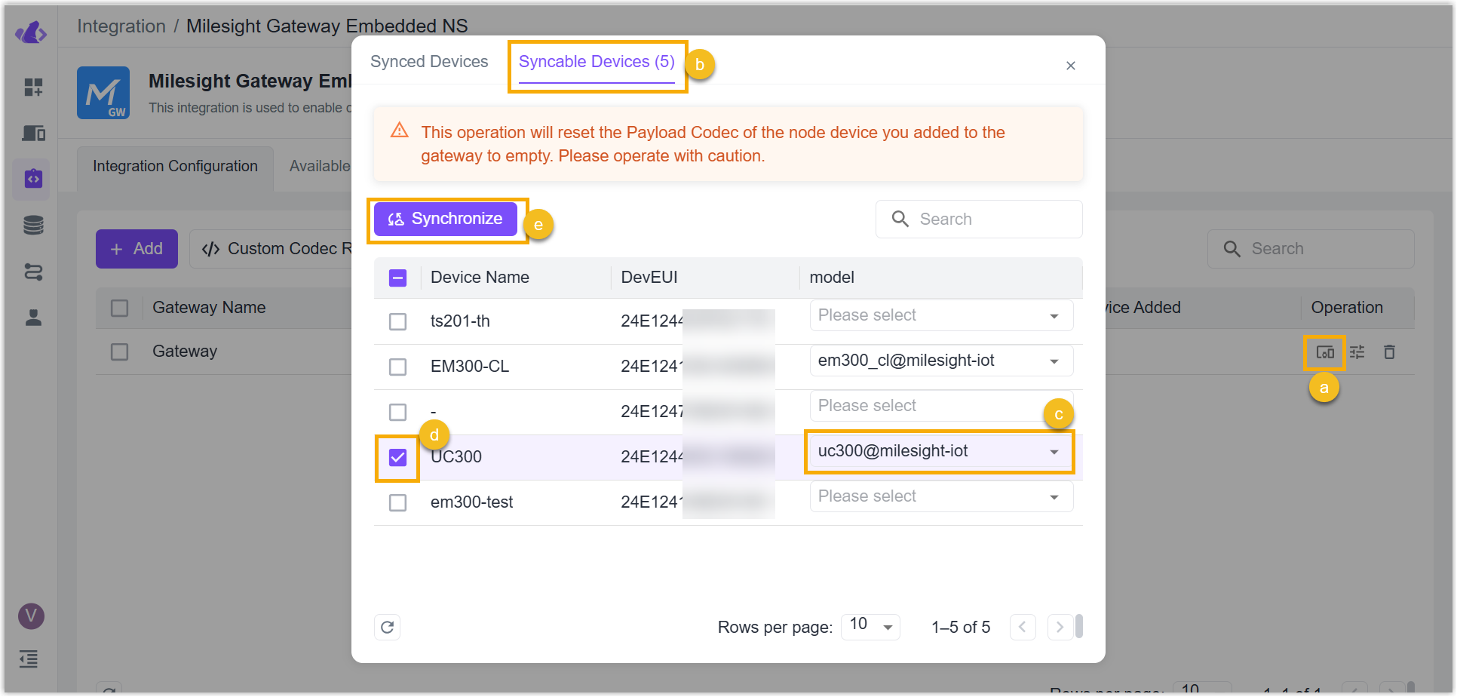Click the gateway sync devices icon

[x=1325, y=352]
